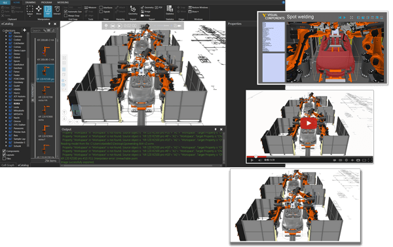Select KR 120 R2700 extra HA thumbnail
This screenshot has height=247, width=393.
point(45,93)
